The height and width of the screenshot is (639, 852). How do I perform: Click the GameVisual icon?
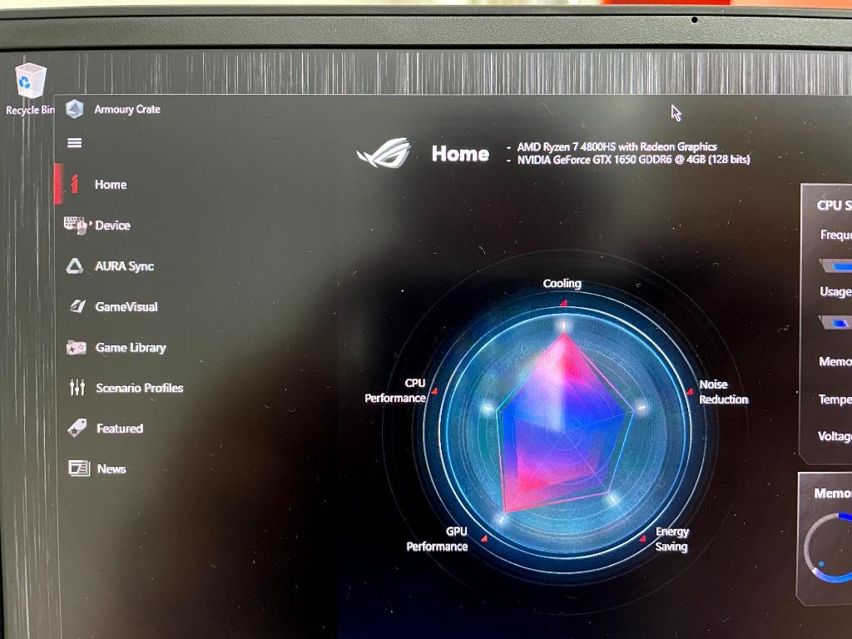(x=77, y=306)
